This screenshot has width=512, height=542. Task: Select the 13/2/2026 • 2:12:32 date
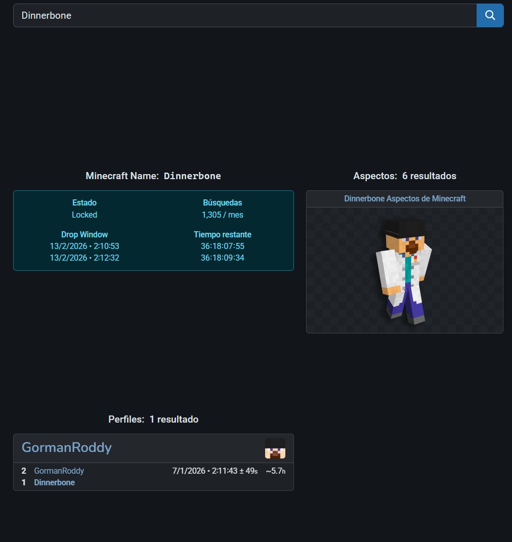(84, 258)
